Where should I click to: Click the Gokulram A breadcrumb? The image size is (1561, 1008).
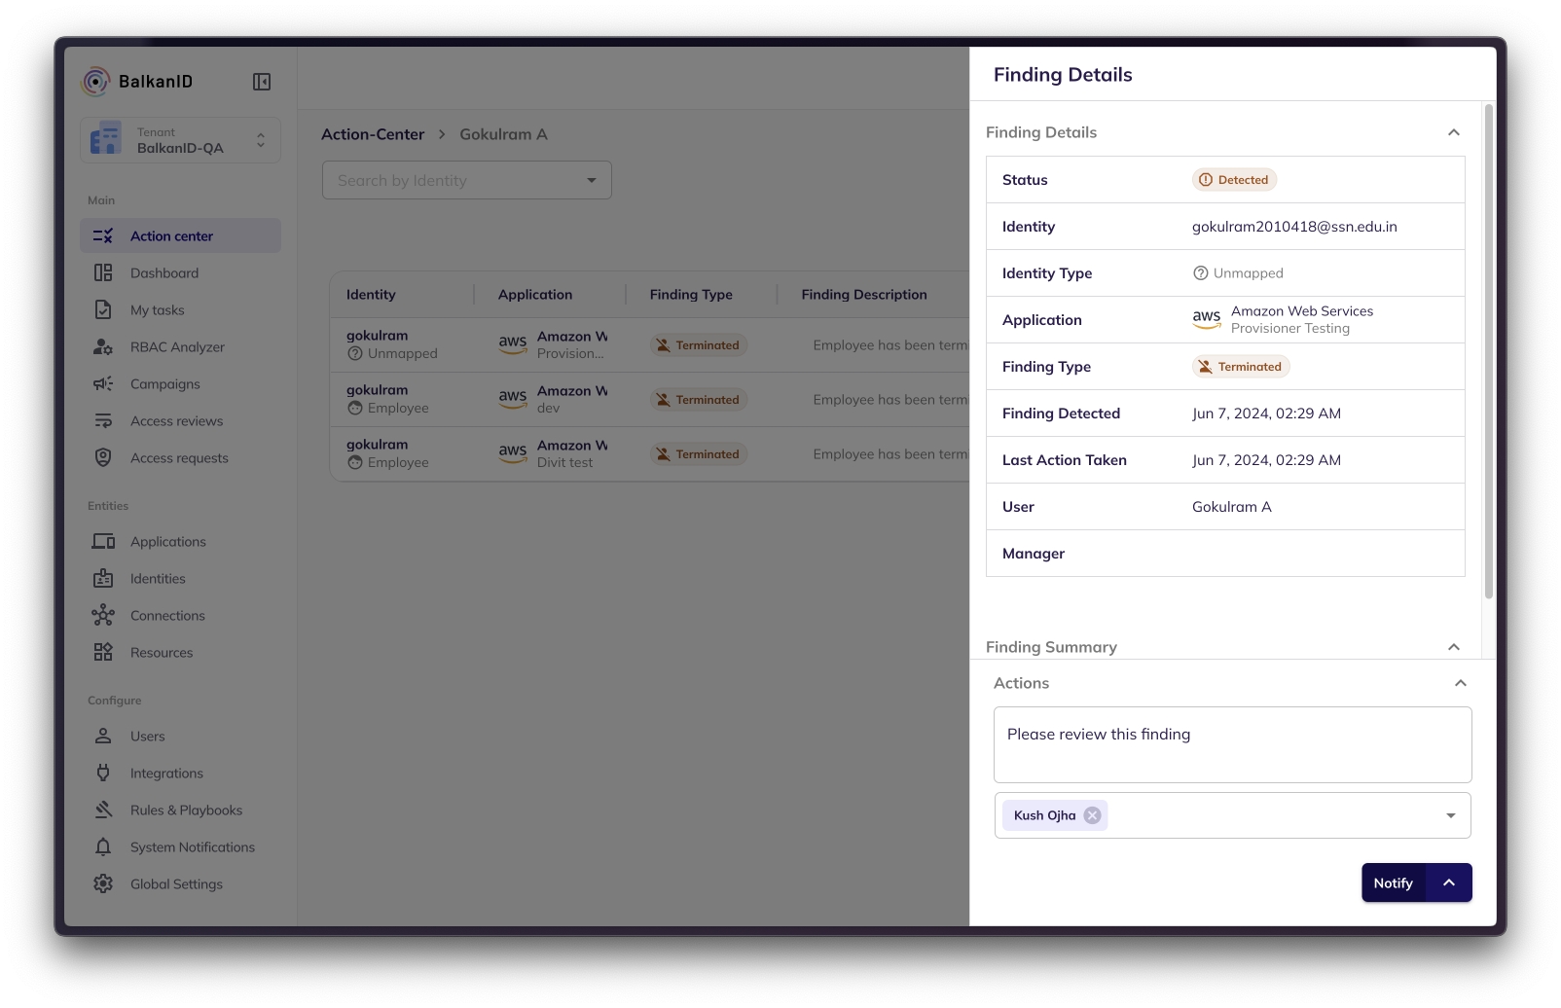click(503, 134)
